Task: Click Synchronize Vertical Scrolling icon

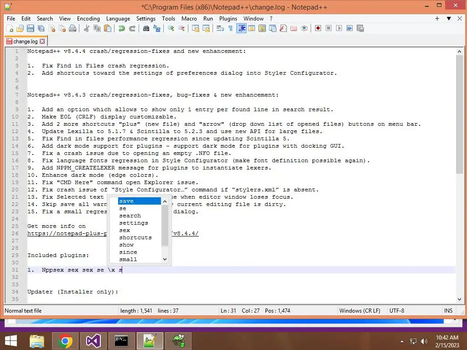Action: tap(195, 28)
